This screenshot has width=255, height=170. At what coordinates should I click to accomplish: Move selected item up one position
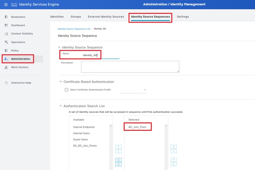tap(174, 151)
